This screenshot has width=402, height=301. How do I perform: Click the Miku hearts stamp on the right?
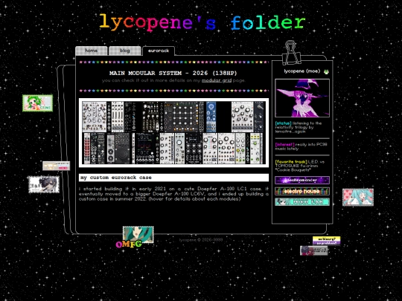point(358,198)
